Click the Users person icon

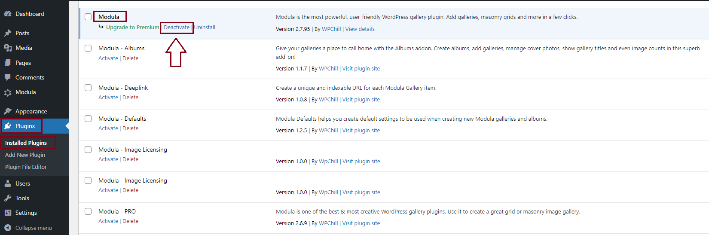8,183
